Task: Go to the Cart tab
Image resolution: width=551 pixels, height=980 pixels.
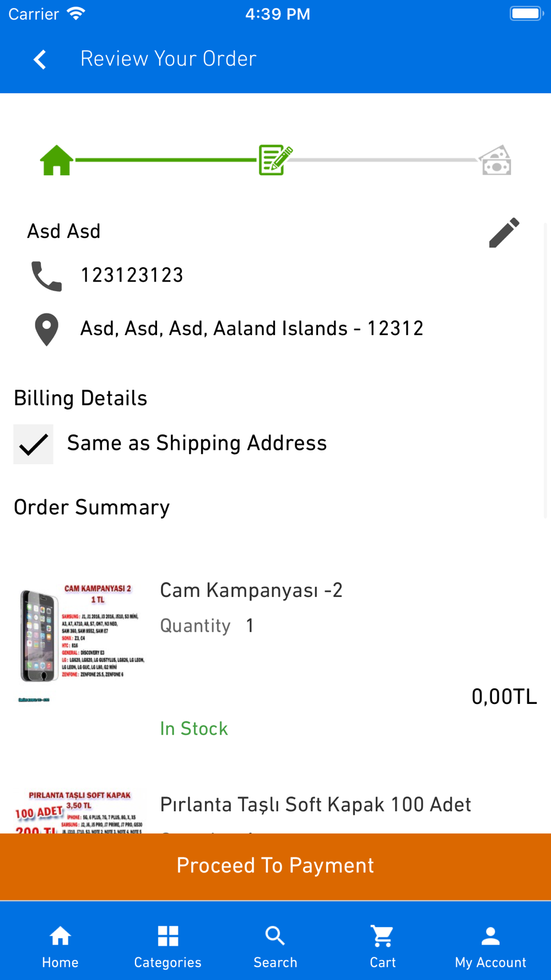Action: coord(382,946)
